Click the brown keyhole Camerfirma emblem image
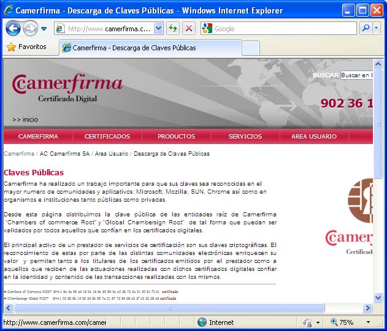This screenshot has height=331, width=387. (x=360, y=200)
